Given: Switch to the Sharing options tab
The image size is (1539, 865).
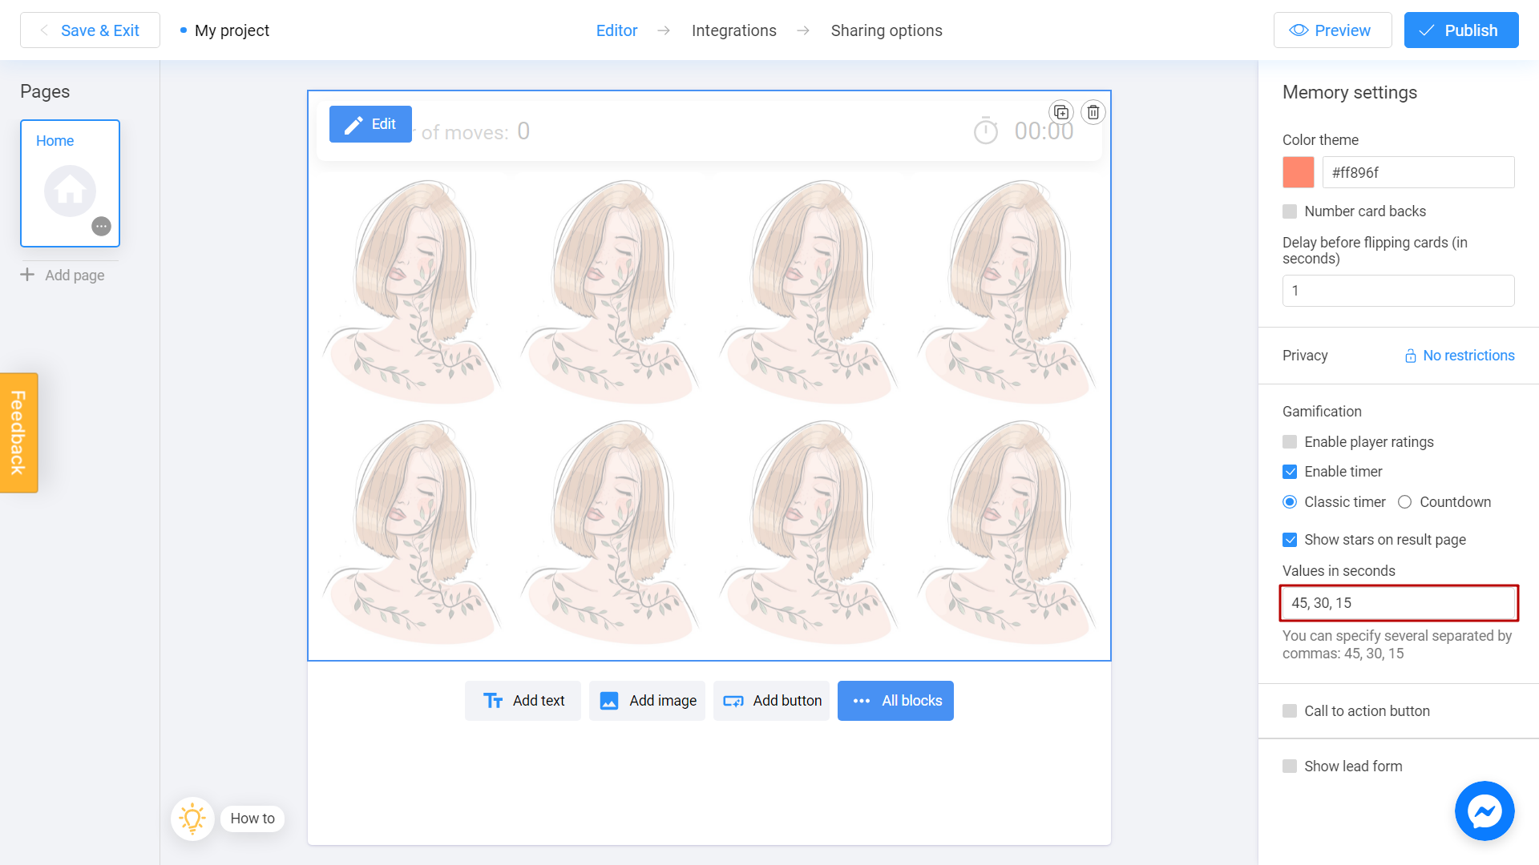Looking at the screenshot, I should (x=887, y=30).
